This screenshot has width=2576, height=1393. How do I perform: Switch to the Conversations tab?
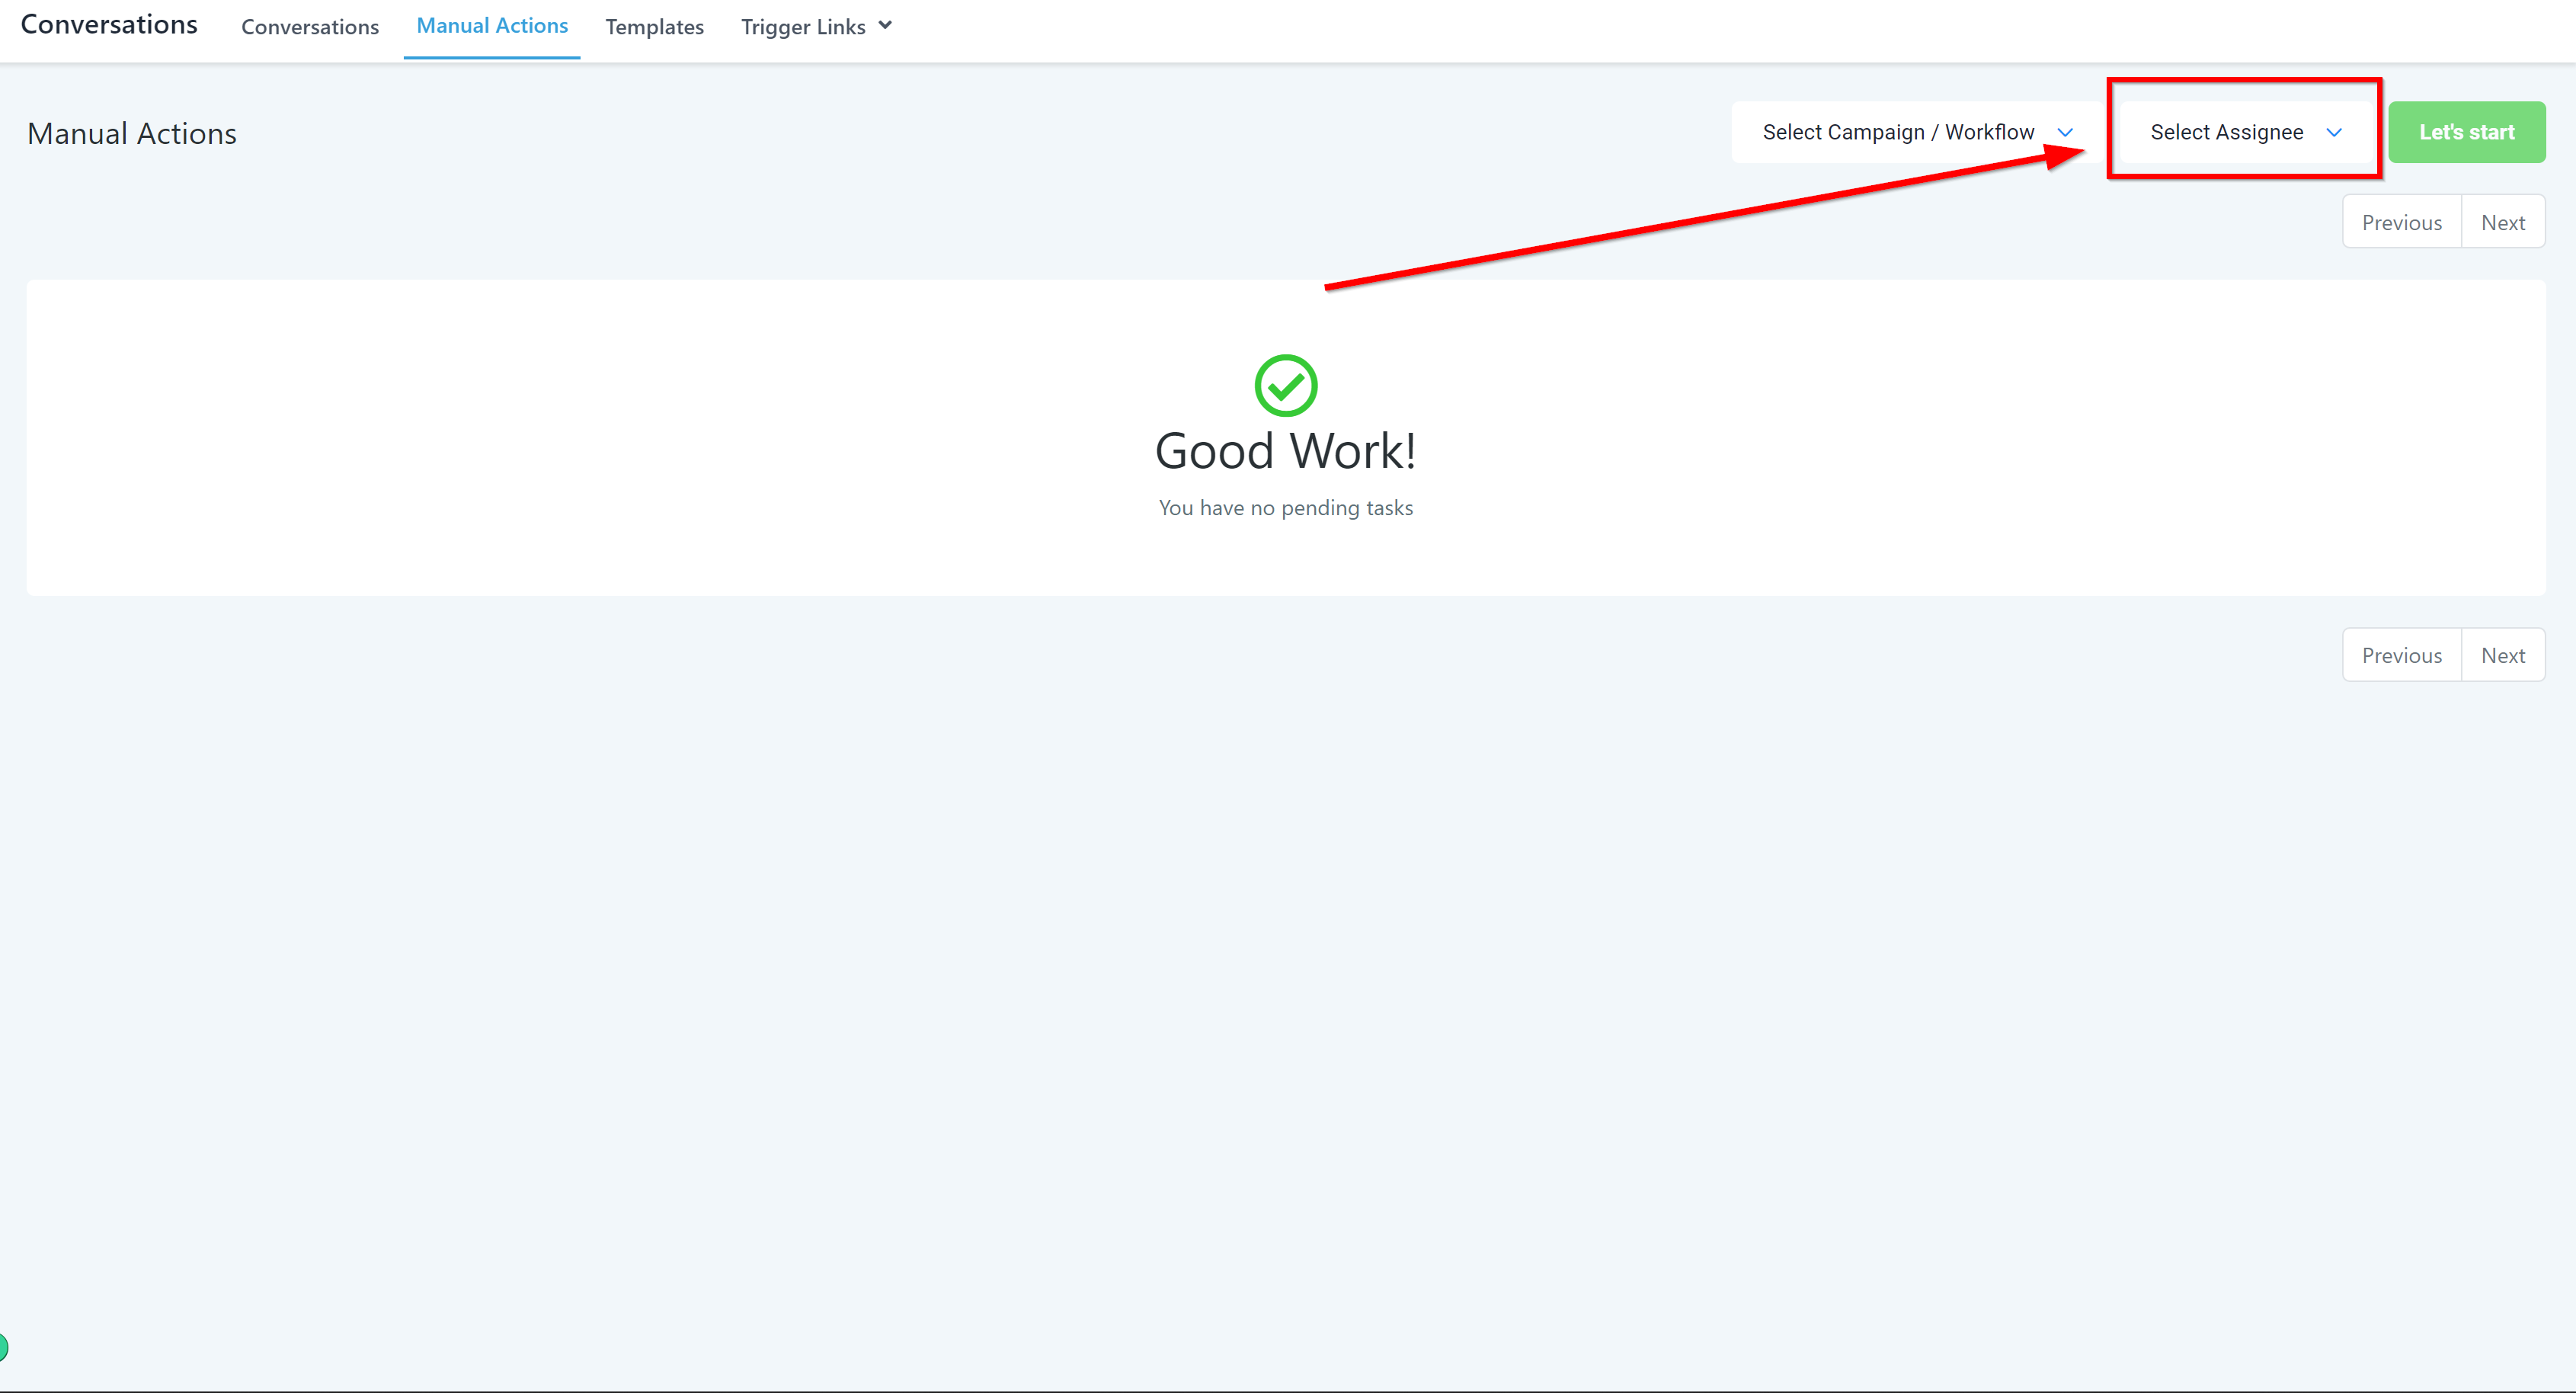pos(310,27)
